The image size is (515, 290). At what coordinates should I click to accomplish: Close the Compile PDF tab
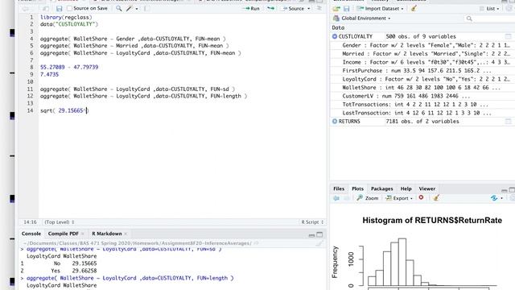pyautogui.click(x=82, y=234)
